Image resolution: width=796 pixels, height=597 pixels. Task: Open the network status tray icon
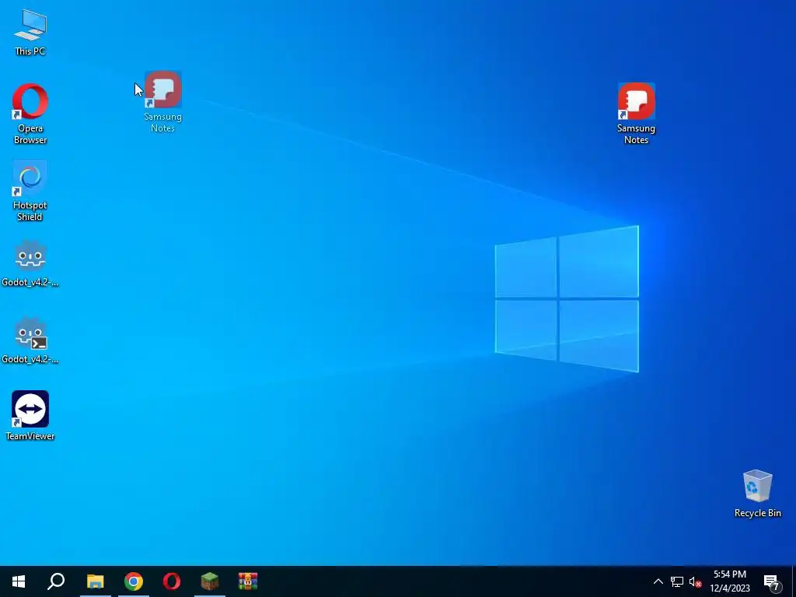pos(677,581)
